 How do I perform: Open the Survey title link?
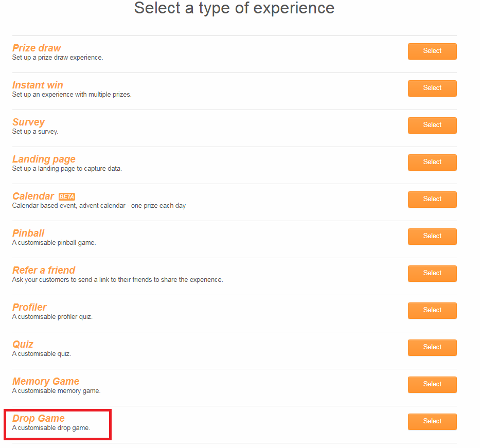click(28, 122)
